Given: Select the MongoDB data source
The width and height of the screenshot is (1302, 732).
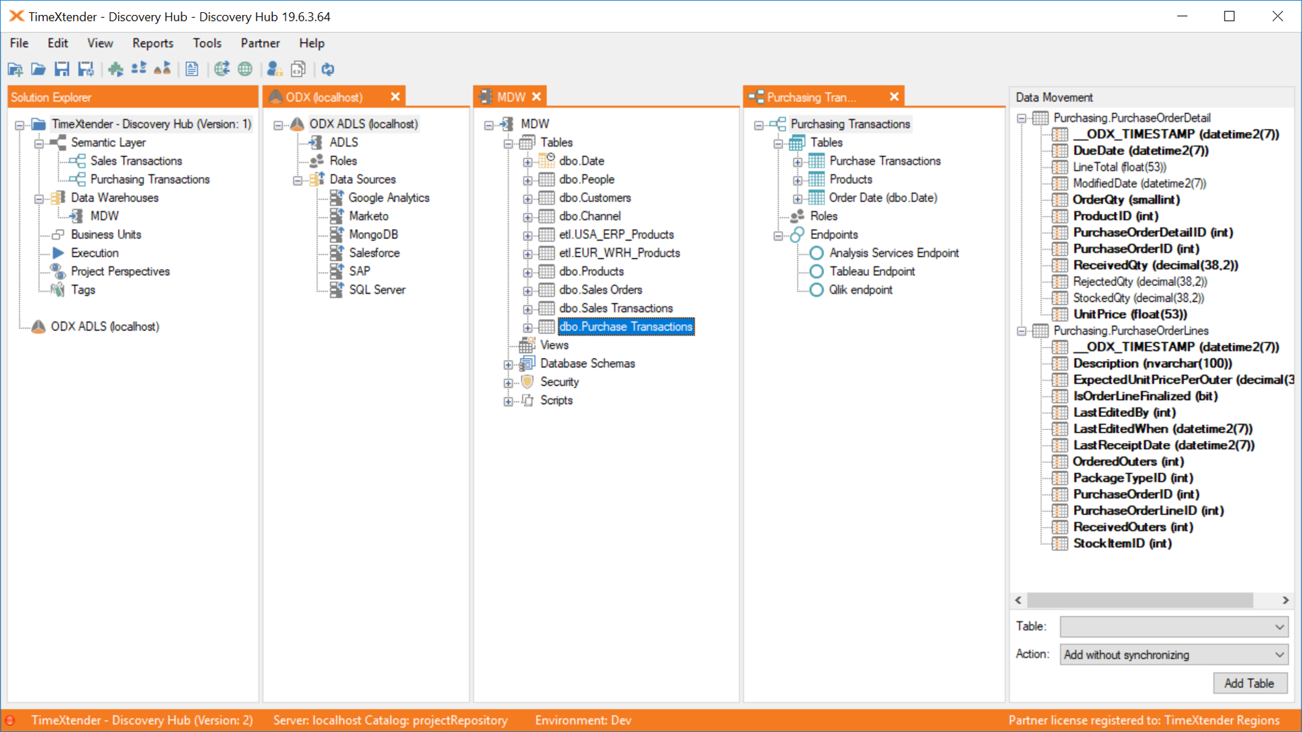Looking at the screenshot, I should (x=373, y=234).
